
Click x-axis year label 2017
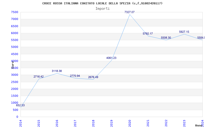pyautogui.click(x=75, y=123)
